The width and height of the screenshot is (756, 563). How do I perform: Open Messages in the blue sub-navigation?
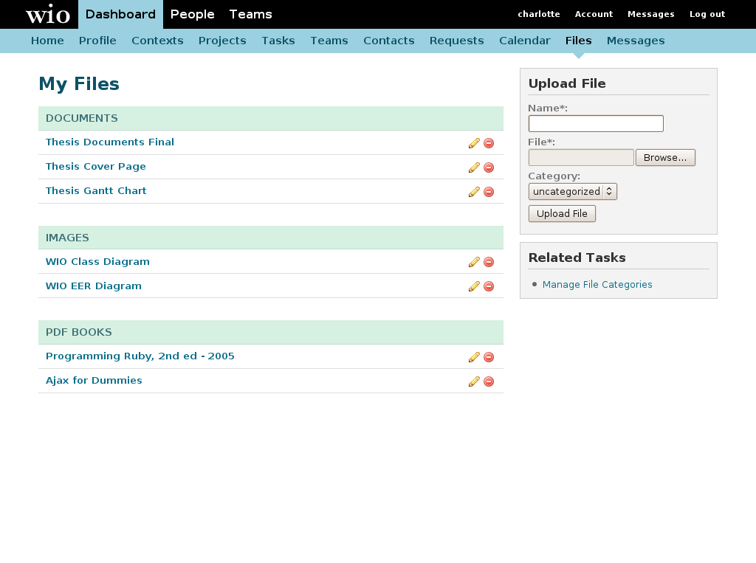point(636,41)
